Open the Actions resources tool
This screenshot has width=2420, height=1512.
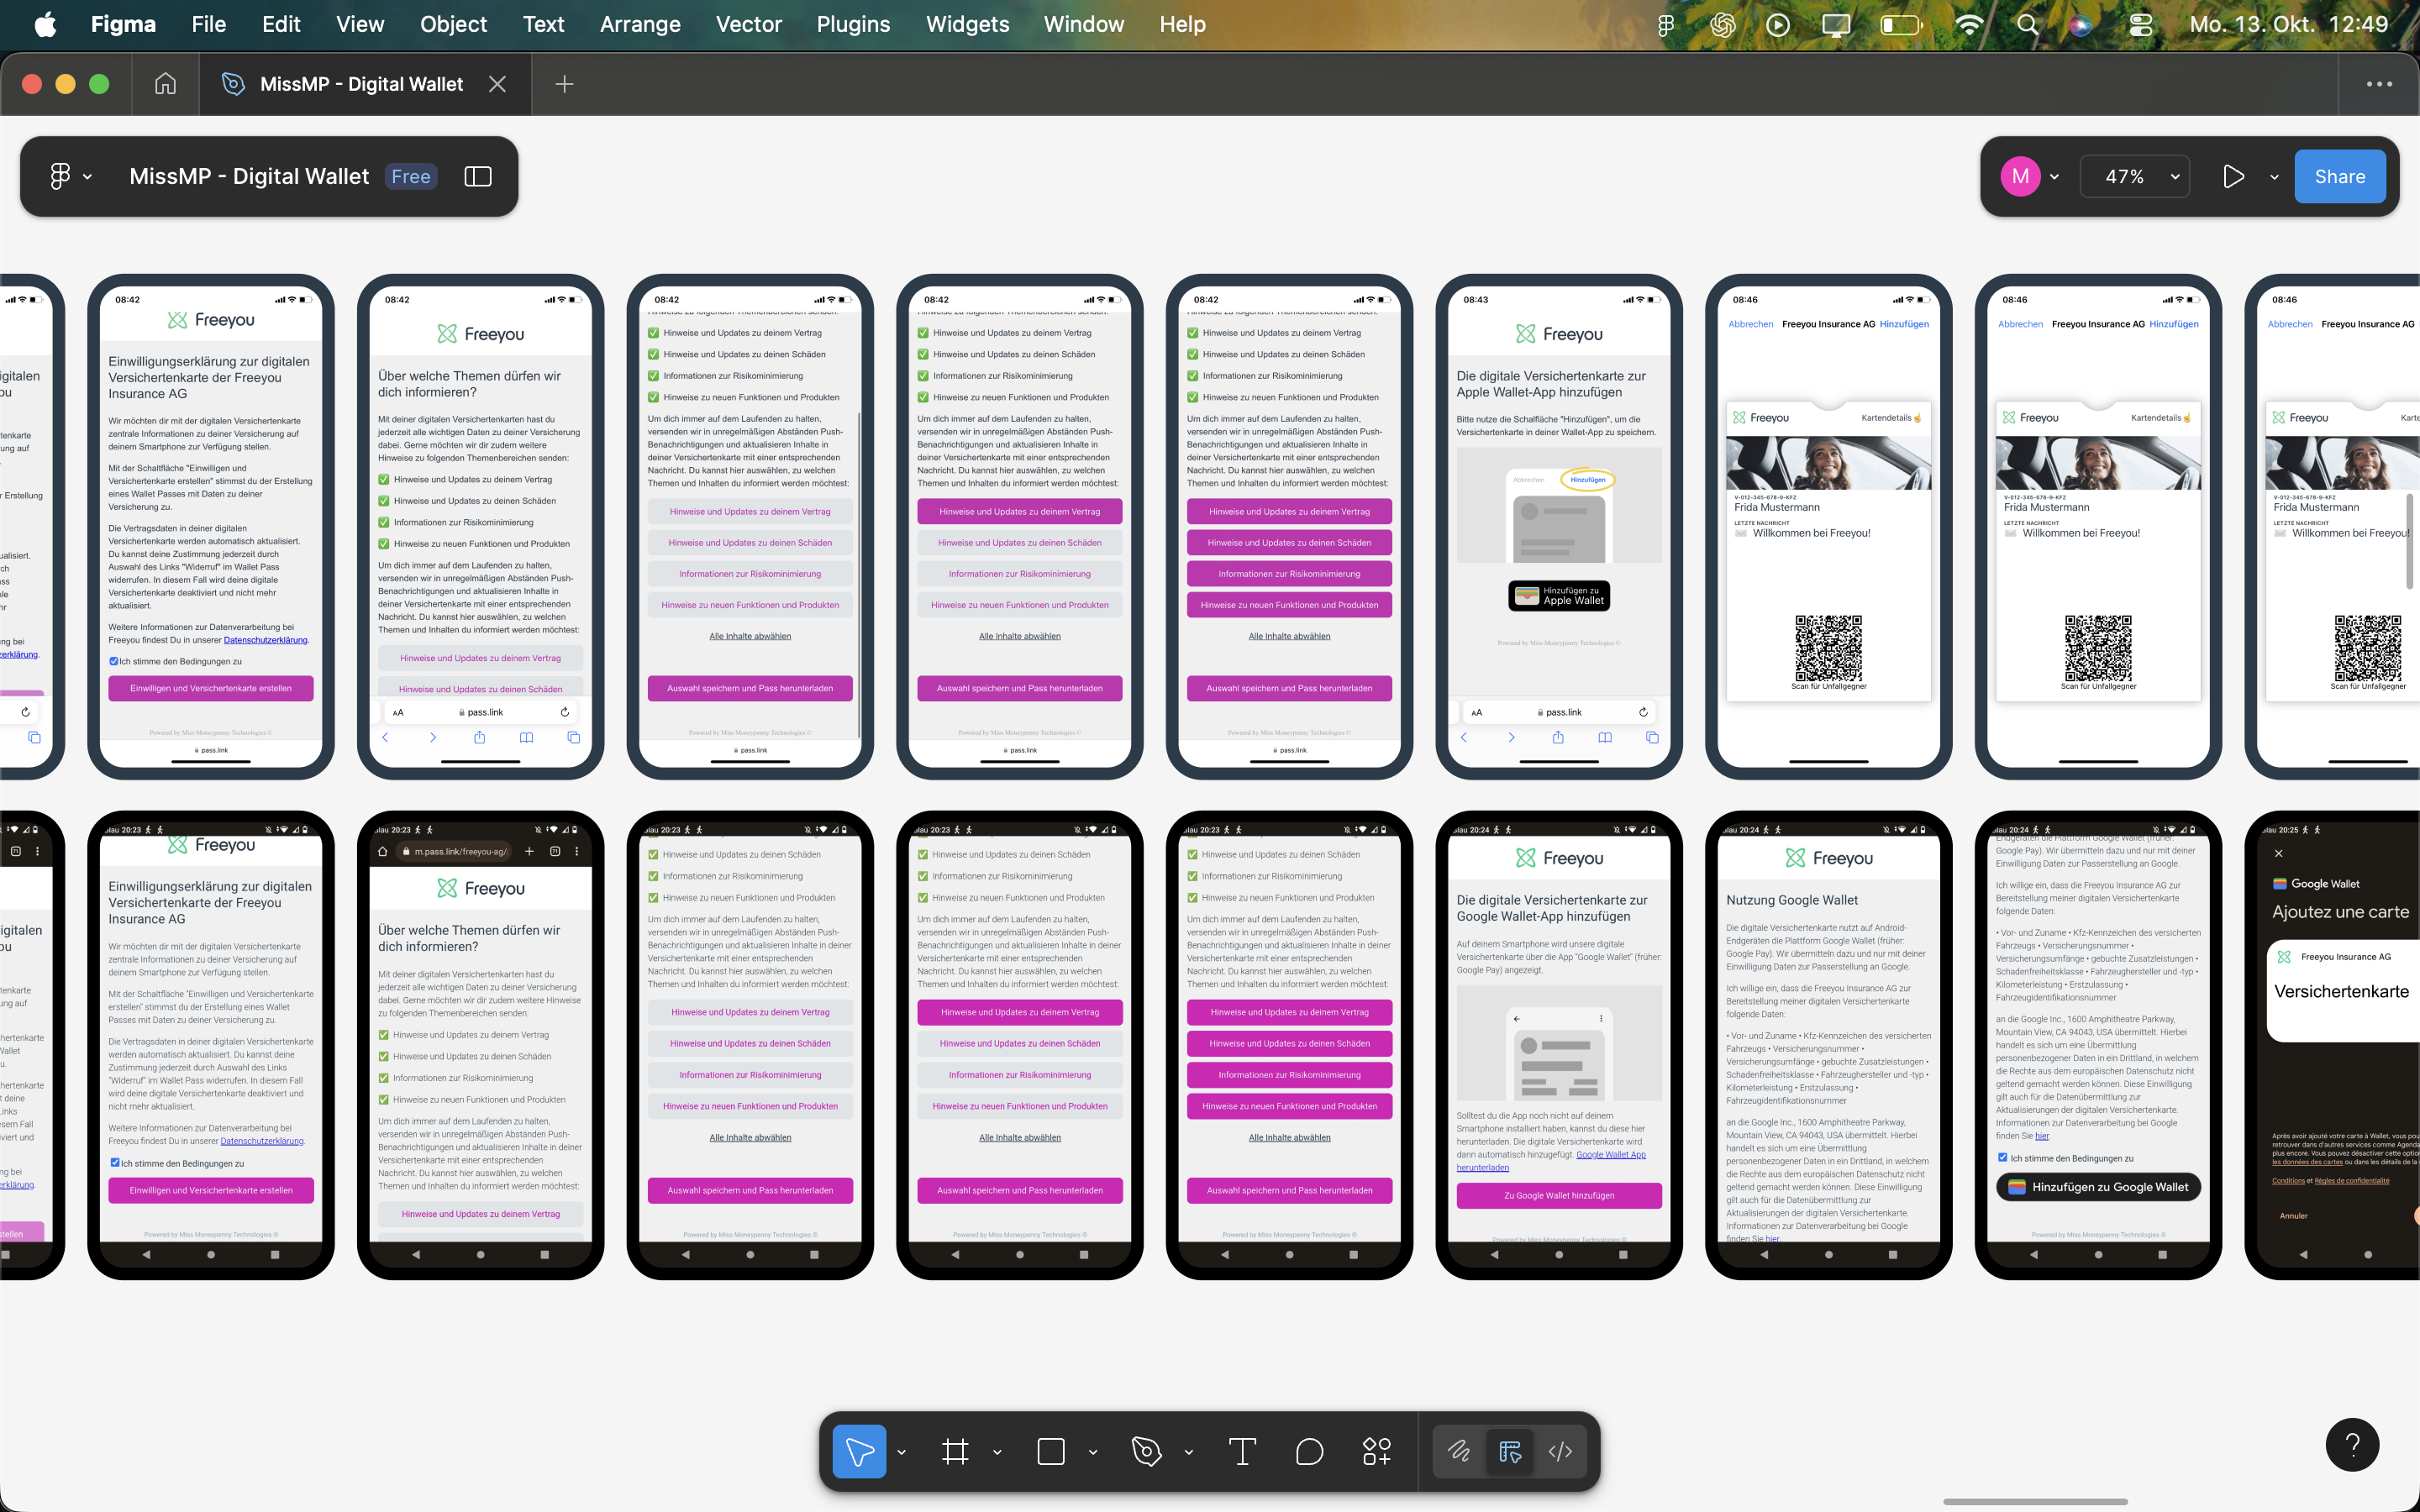coord(1377,1451)
